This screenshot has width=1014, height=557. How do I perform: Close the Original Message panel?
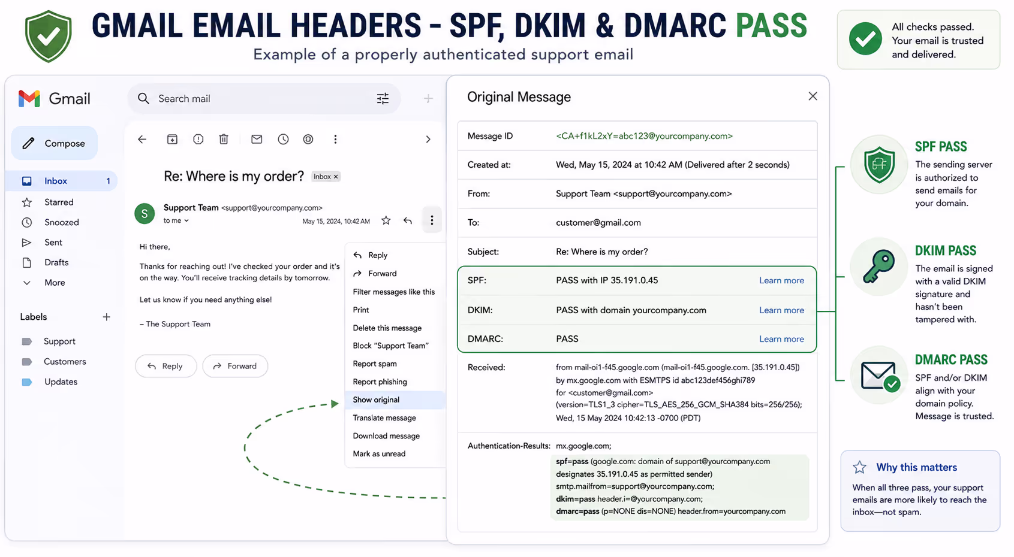point(813,96)
